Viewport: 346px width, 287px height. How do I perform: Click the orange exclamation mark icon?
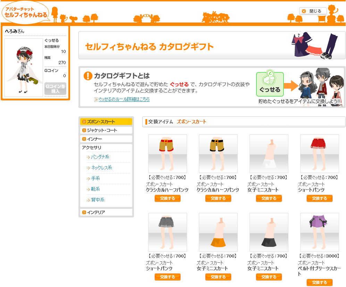pyautogui.click(x=88, y=76)
